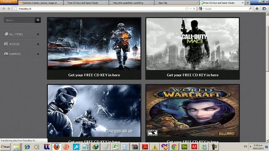Image resolution: width=269 pixels, height=151 pixels.
Task: Click the ALL ITEMS sidebar link
Action: point(16,34)
